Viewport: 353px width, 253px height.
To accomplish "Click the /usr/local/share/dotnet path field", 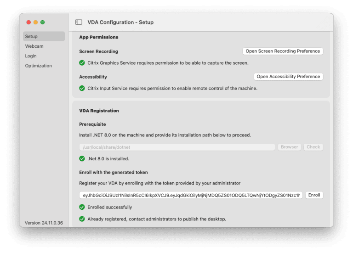I will [177, 147].
